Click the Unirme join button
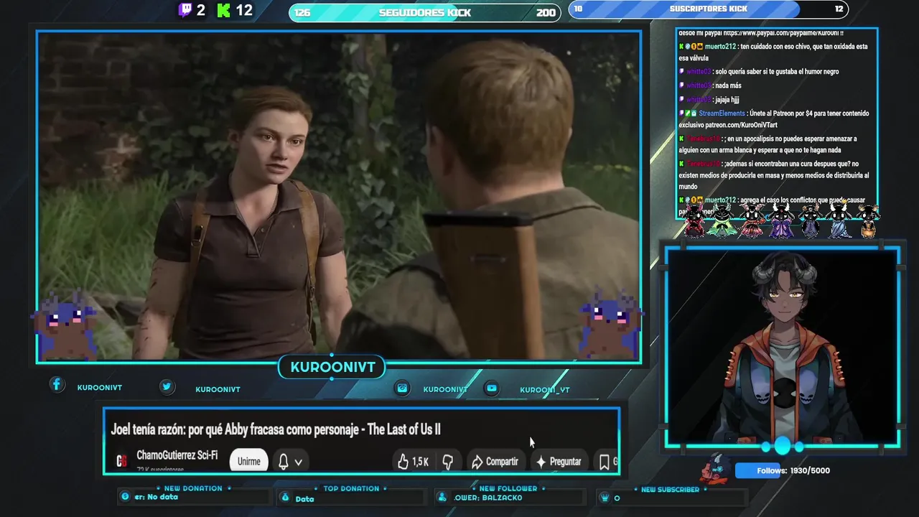 click(248, 461)
